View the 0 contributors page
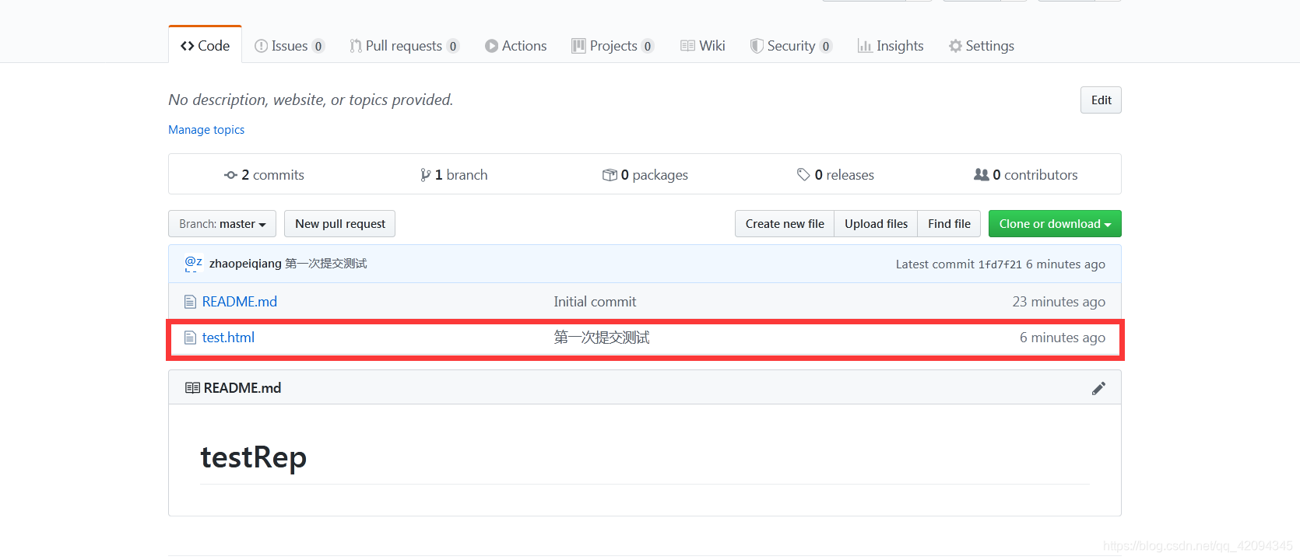The width and height of the screenshot is (1300, 560). point(1026,175)
